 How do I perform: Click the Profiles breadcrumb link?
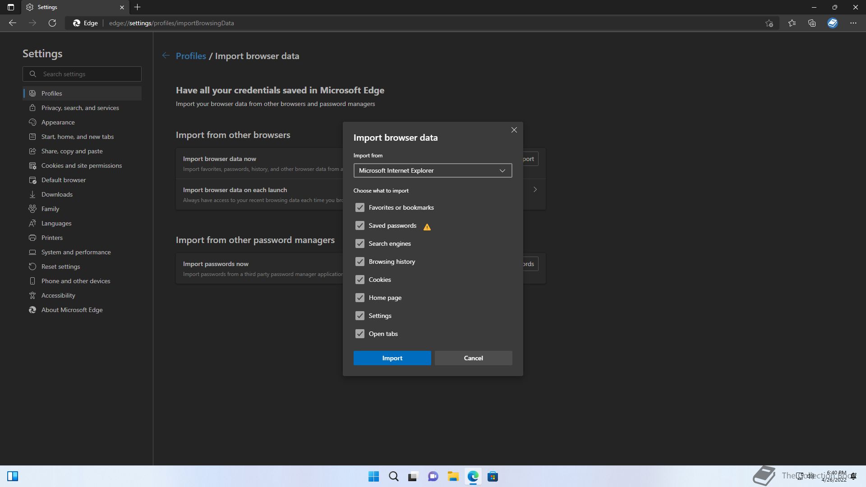coord(191,56)
